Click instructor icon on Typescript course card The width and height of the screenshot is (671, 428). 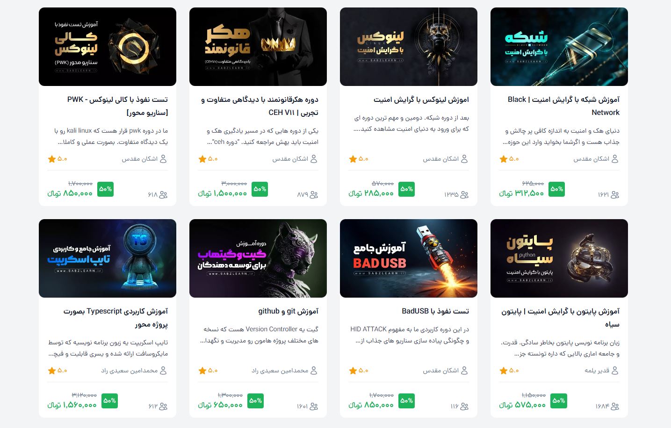[x=164, y=371]
